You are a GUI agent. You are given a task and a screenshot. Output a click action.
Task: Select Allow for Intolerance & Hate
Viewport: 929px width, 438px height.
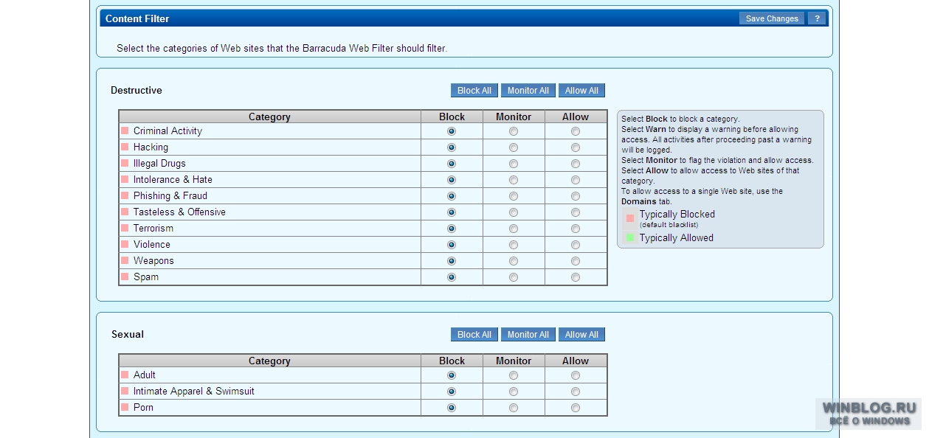576,180
